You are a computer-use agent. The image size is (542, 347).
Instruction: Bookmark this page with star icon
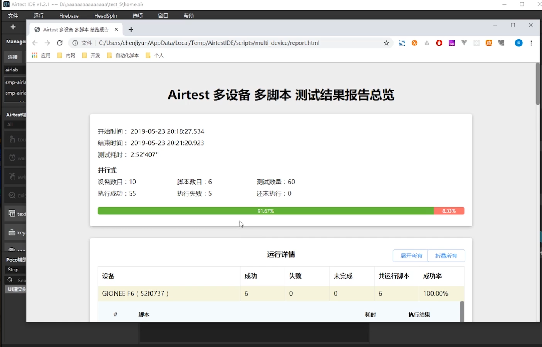tap(386, 43)
